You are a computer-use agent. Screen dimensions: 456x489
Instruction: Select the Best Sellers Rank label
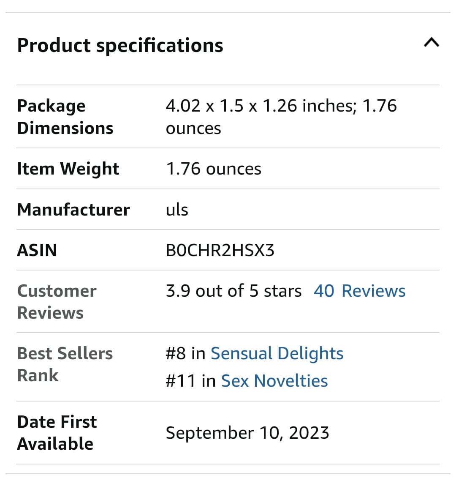click(x=65, y=364)
